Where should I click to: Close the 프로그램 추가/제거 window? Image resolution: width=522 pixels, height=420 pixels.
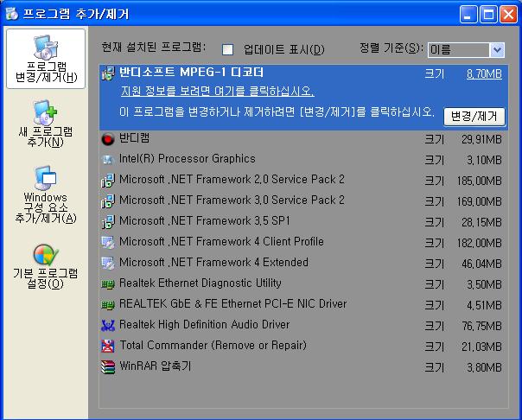(509, 15)
